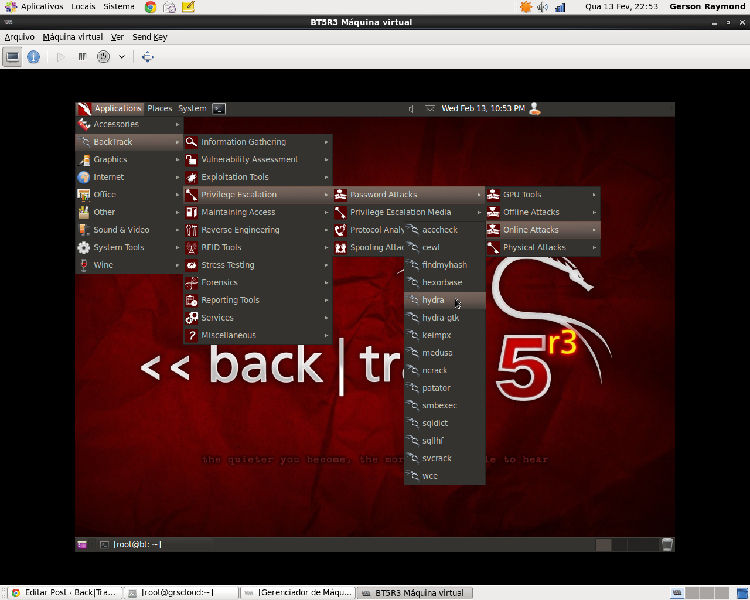This screenshot has height=600, width=750.
Task: Open Services submenu
Action: coord(258,318)
